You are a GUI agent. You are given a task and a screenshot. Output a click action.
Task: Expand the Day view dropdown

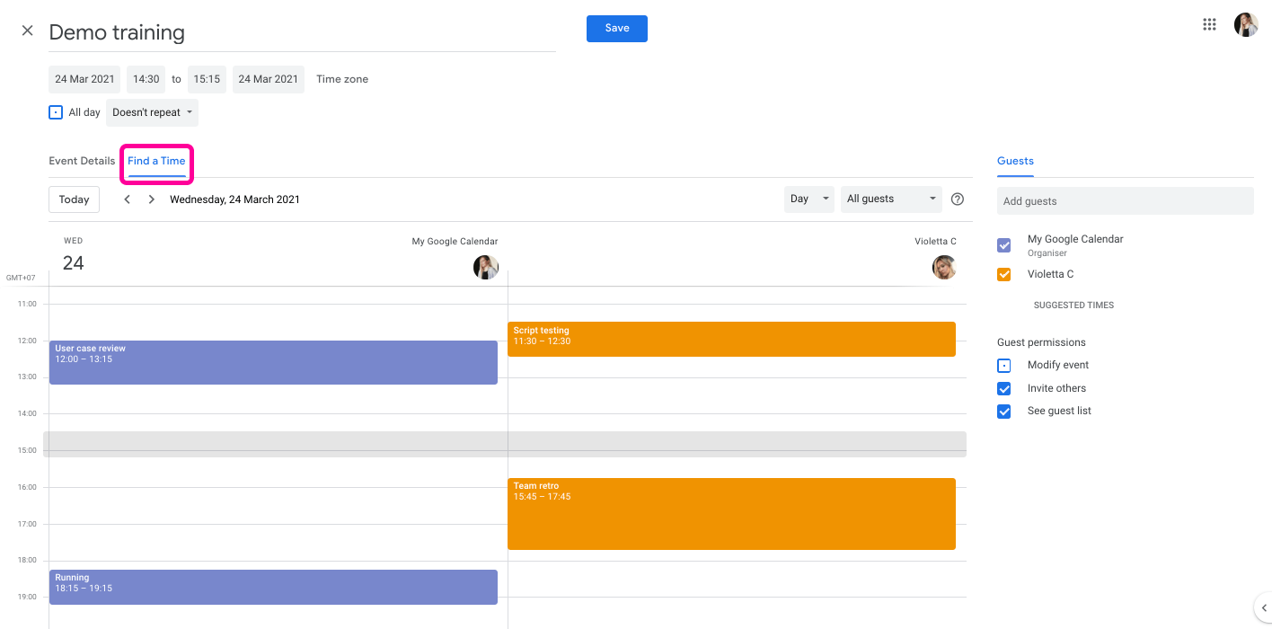808,199
